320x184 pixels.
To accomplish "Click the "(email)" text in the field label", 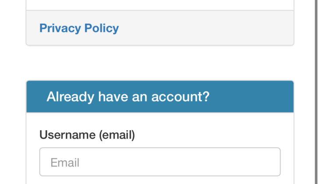I will coord(116,134).
